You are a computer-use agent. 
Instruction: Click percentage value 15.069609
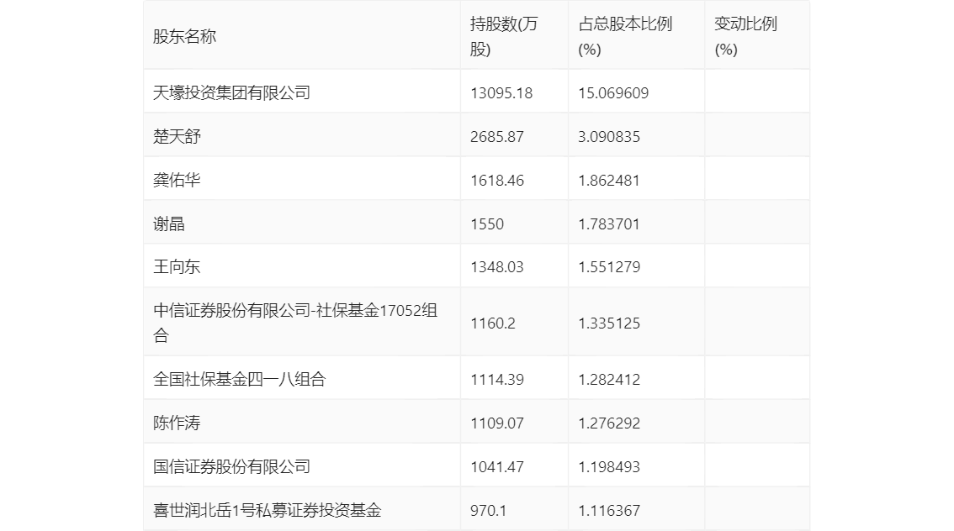[x=613, y=93]
